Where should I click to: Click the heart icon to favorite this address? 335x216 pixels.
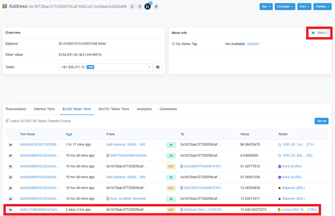tap(313, 33)
